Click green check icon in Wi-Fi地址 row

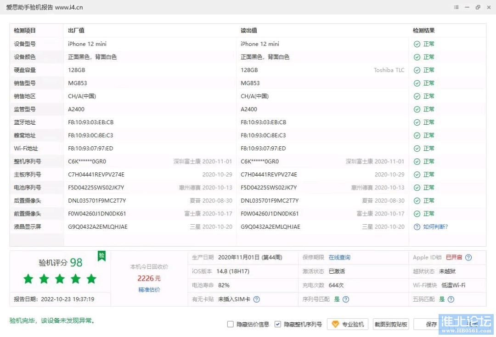[417, 149]
